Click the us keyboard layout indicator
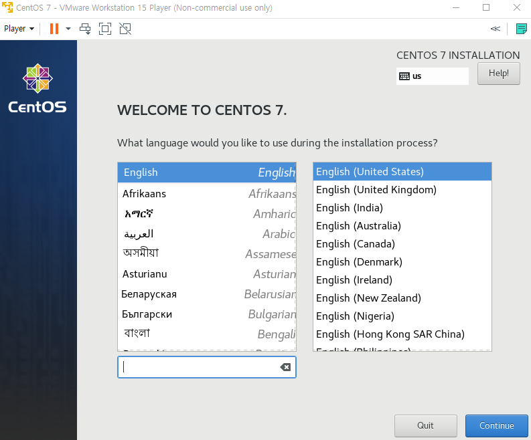The height and width of the screenshot is (440, 531). [x=433, y=76]
